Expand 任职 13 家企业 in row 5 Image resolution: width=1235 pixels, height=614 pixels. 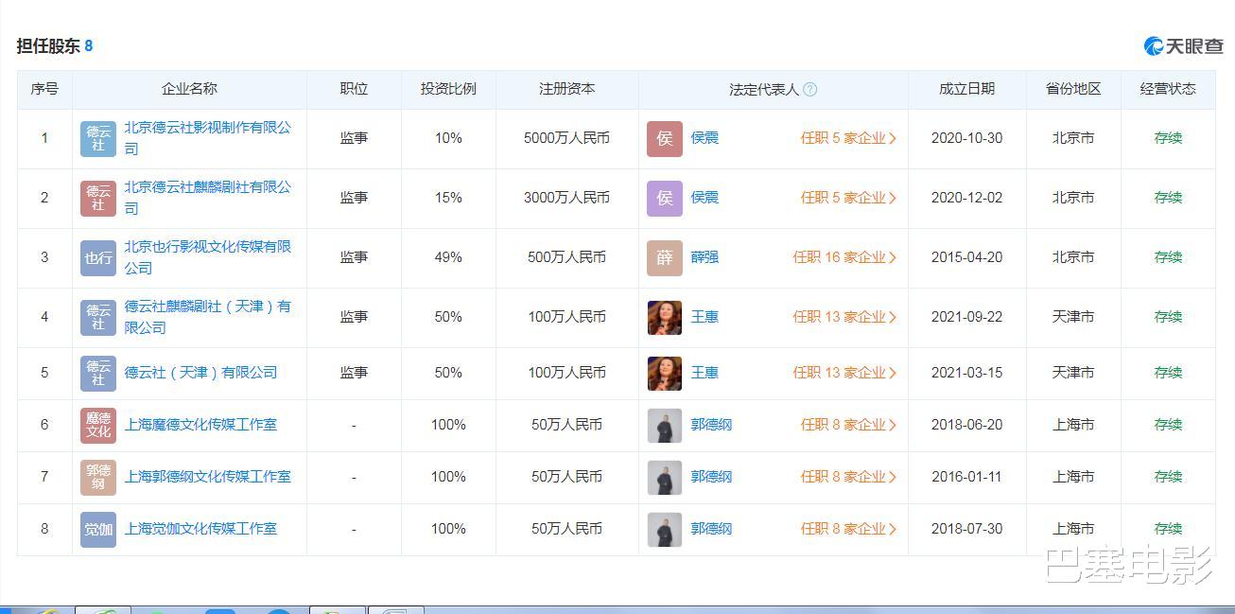[x=844, y=373]
